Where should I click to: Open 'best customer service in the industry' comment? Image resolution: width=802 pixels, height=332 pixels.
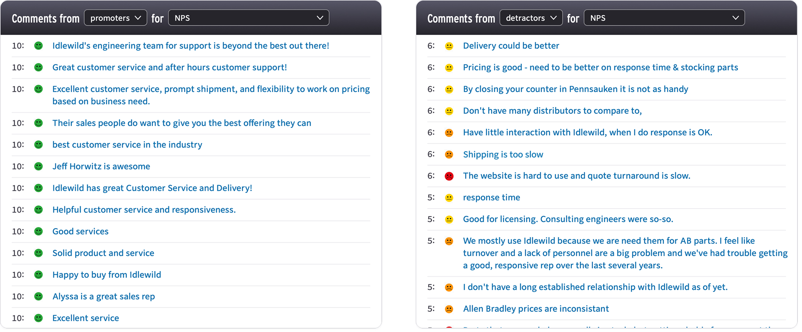pos(127,145)
